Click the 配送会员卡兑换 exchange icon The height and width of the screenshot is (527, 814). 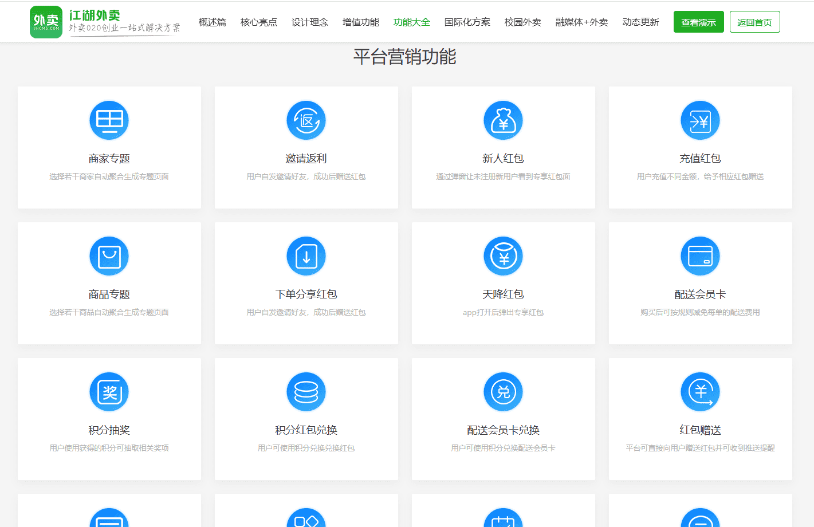[x=503, y=392]
